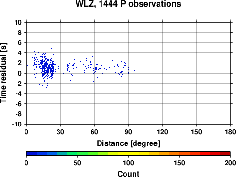Click the y-axis tick label '4'
Screen dimensions: 236x177
tap(20, 53)
